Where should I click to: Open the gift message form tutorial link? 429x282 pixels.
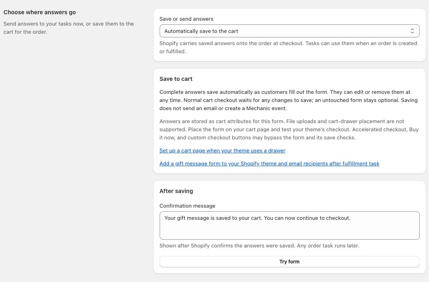269,163
